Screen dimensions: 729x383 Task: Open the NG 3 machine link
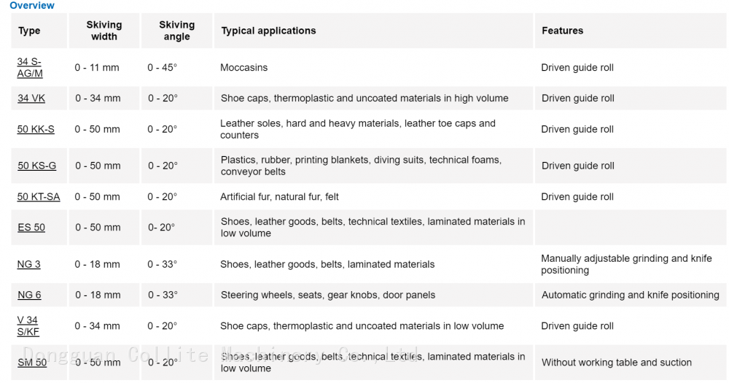tap(29, 264)
